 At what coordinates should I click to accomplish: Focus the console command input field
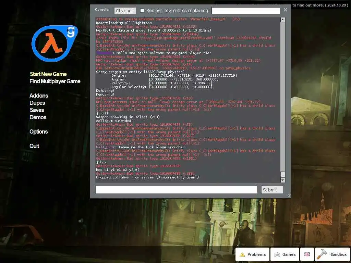click(x=176, y=190)
